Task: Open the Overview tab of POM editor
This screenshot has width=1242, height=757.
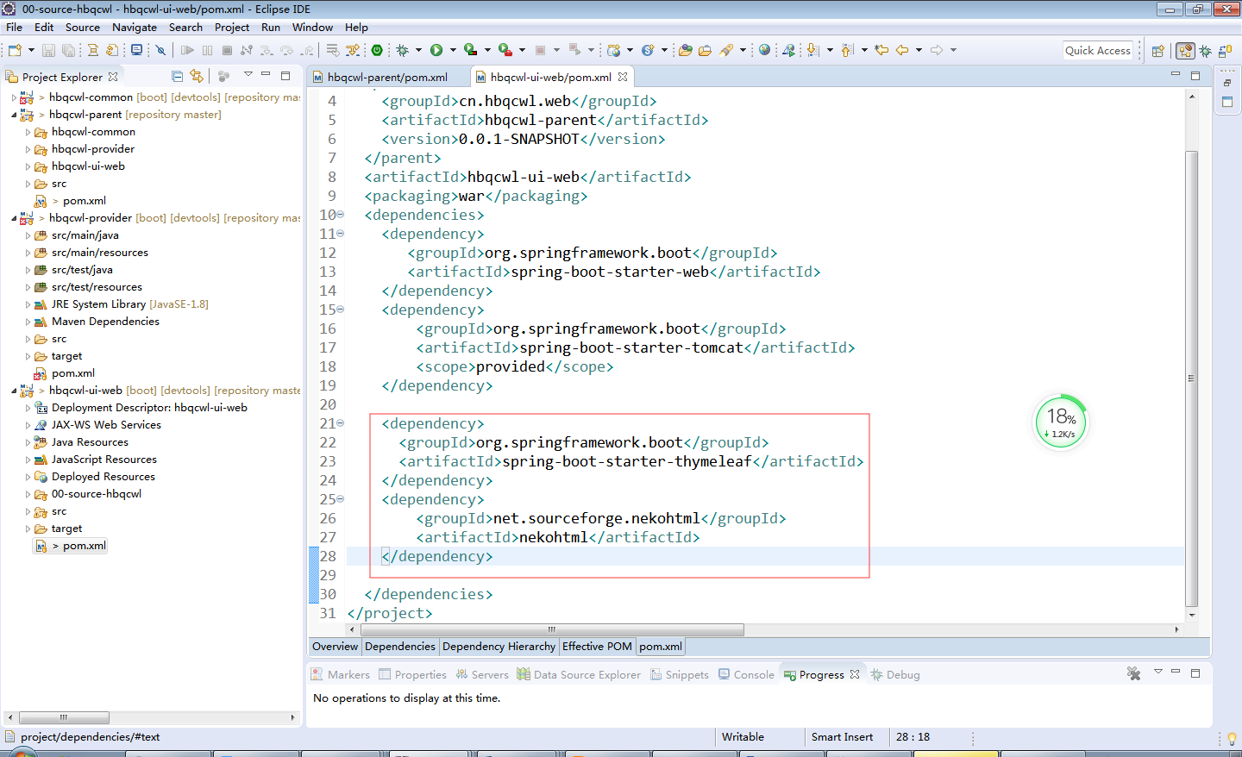Action: (x=335, y=646)
